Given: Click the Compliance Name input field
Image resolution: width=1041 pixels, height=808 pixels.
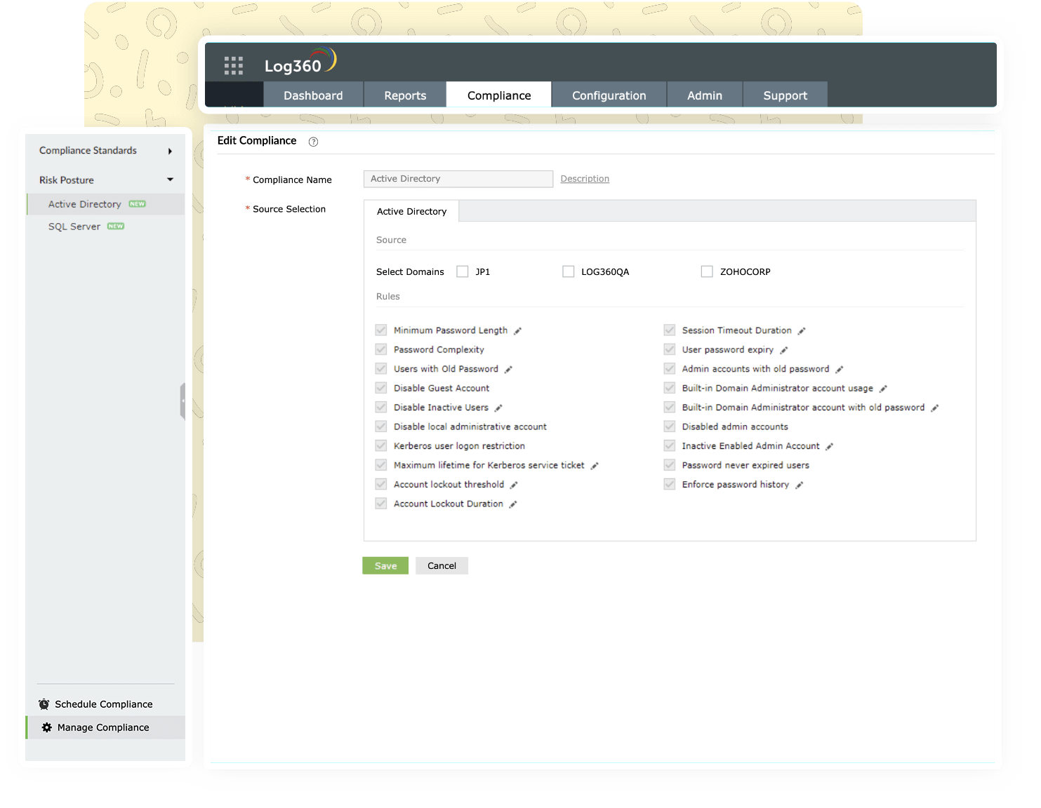Looking at the screenshot, I should point(458,179).
